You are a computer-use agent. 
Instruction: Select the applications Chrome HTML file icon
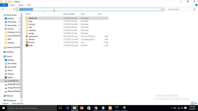click(27, 36)
